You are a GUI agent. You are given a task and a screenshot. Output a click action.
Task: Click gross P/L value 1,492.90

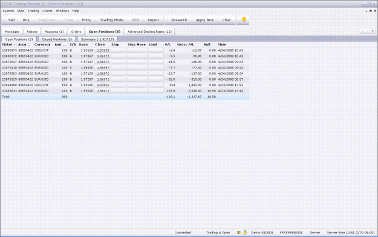point(195,85)
